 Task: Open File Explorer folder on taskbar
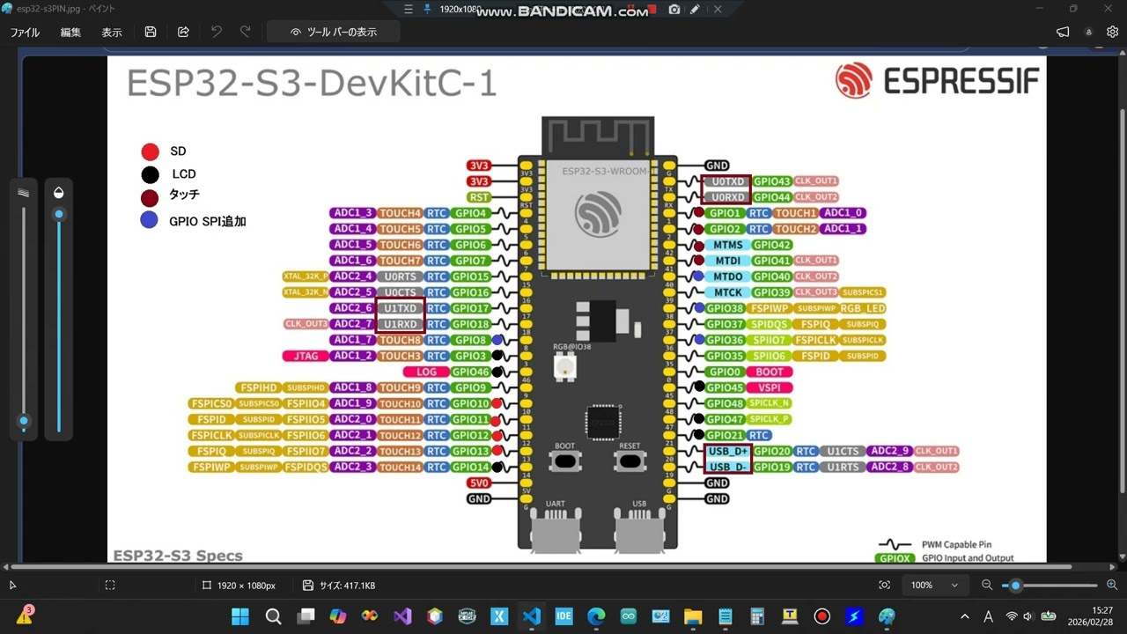click(693, 616)
